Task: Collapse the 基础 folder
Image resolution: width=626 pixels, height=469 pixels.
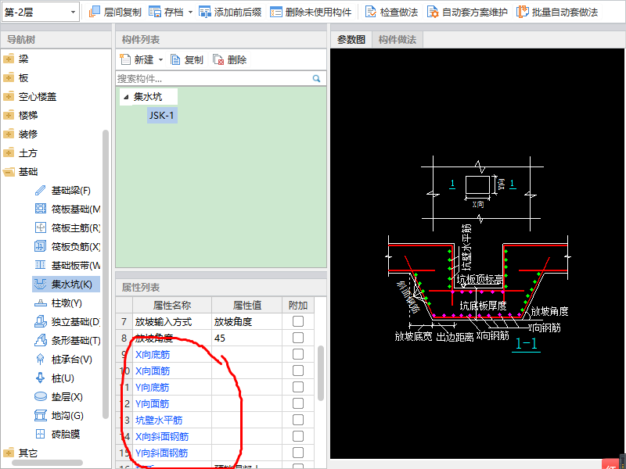Action: 9,172
